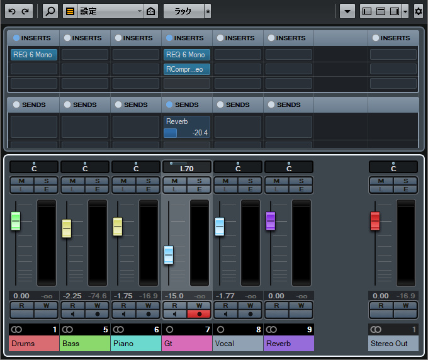Open edit settings on Stereo Out
The width and height of the screenshot is (428, 360).
(405, 189)
